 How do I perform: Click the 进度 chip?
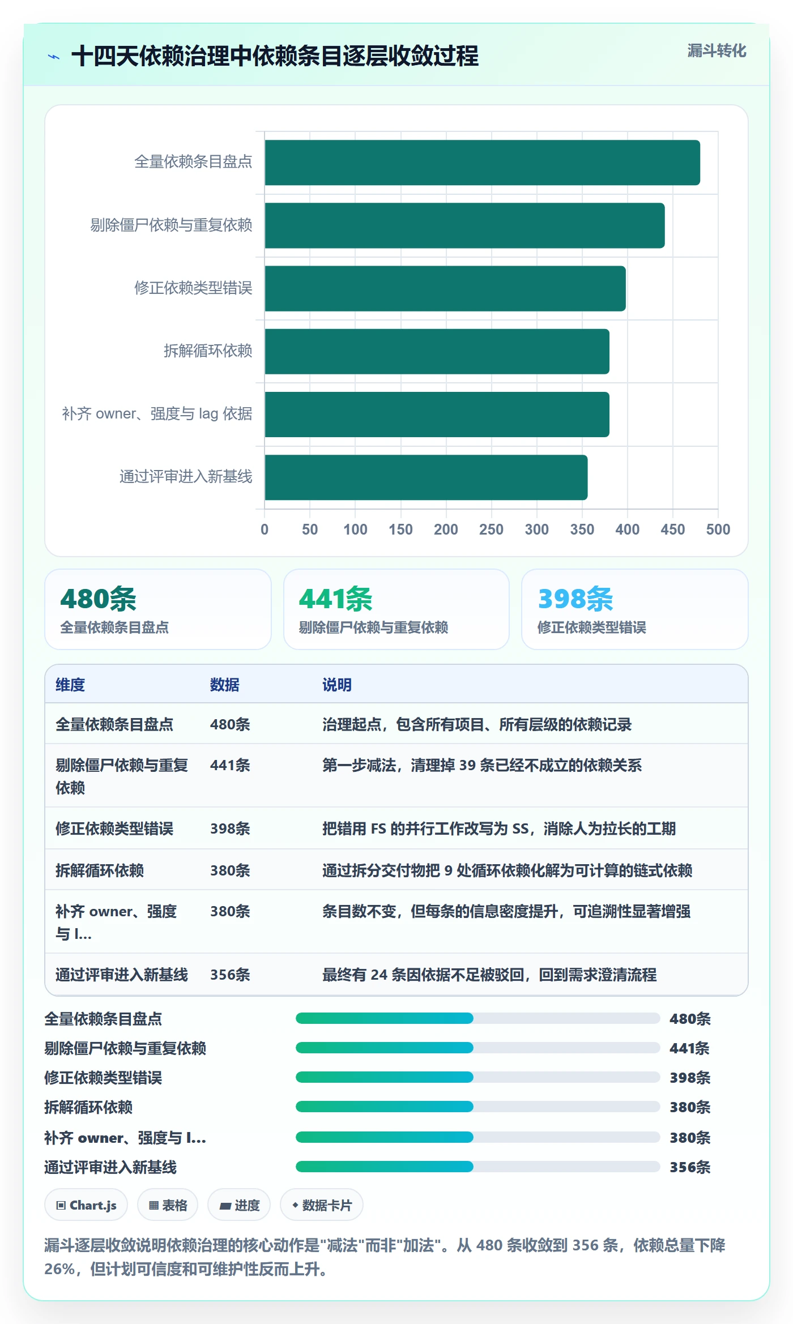point(239,1205)
